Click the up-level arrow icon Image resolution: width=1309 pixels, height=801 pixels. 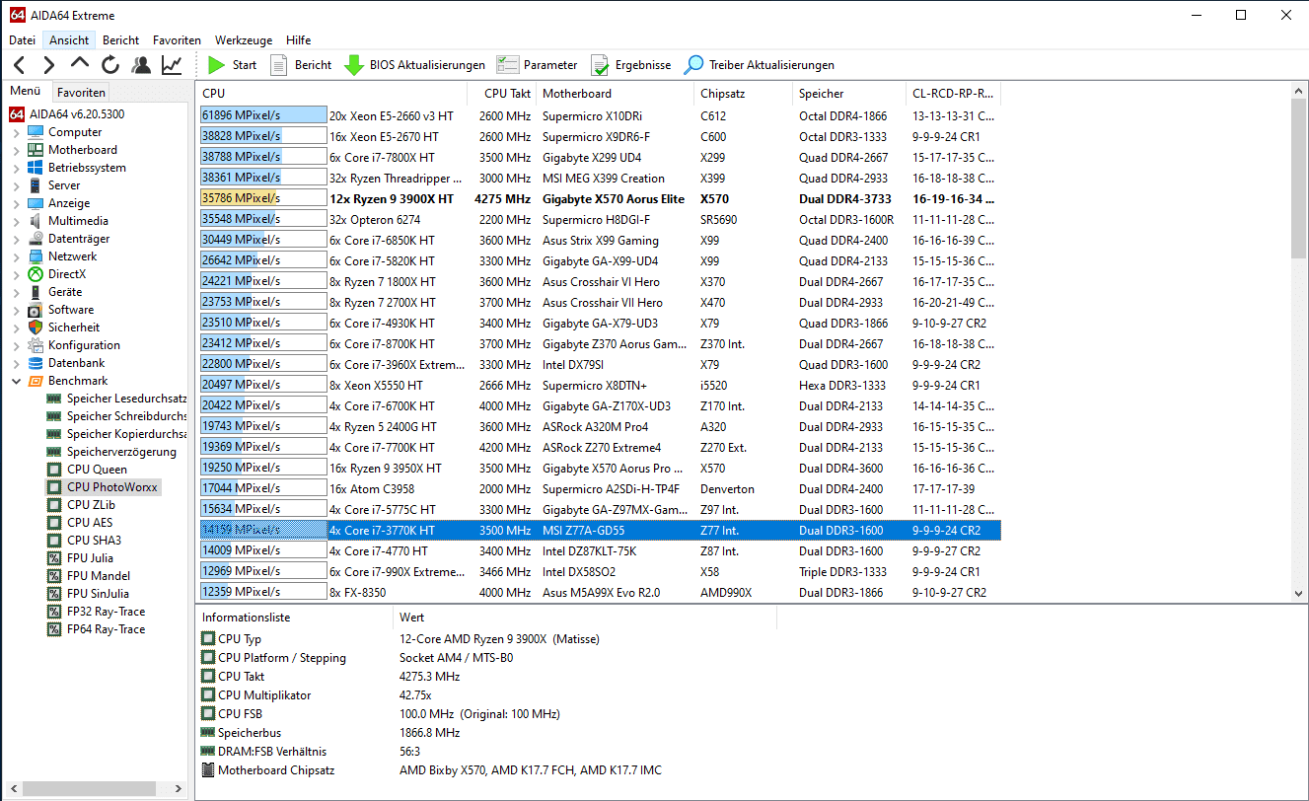coord(80,65)
